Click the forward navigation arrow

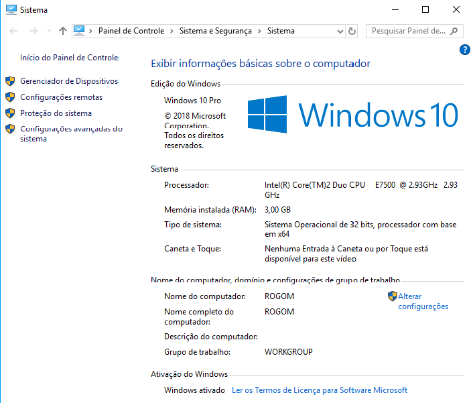click(33, 31)
